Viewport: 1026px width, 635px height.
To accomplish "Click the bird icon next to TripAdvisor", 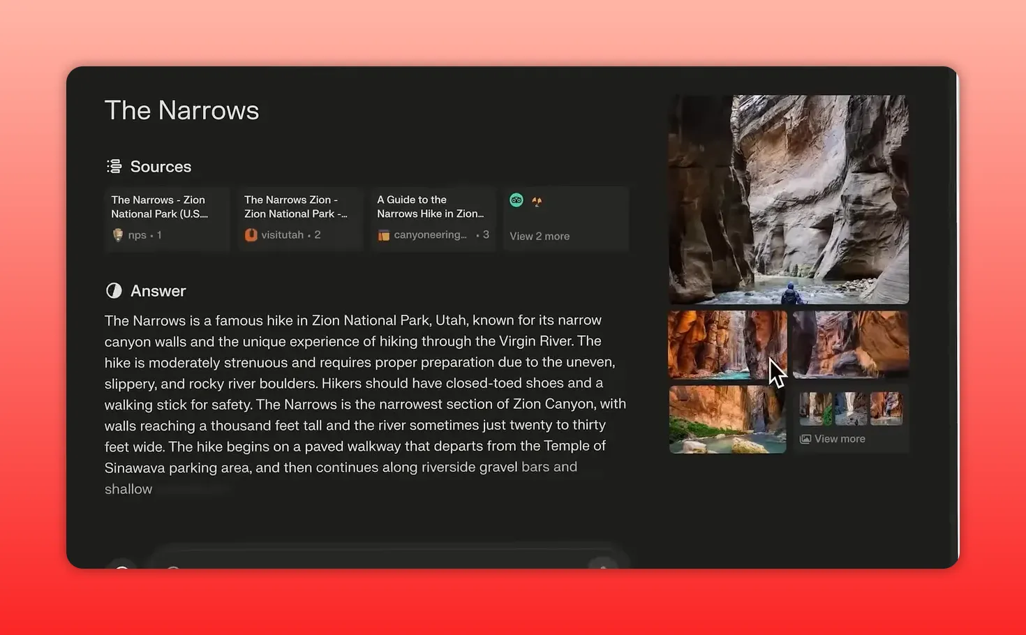I will tap(537, 201).
